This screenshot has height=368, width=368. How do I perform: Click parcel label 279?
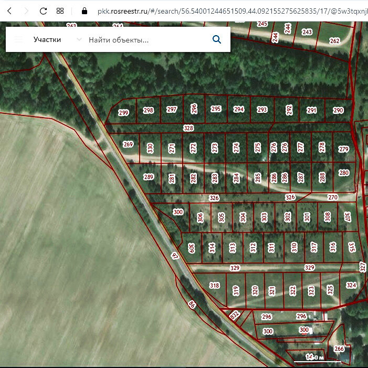[344, 149]
